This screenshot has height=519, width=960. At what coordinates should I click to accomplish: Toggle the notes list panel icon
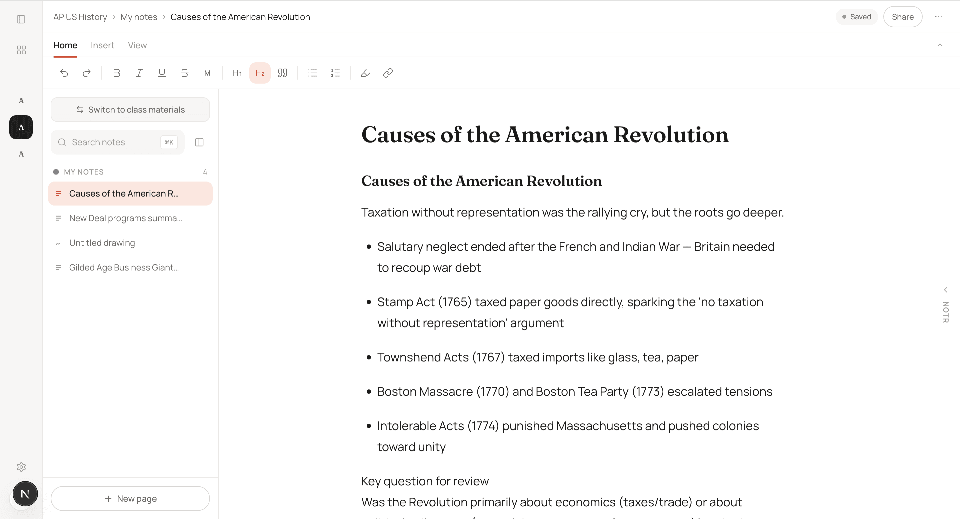pos(199,142)
